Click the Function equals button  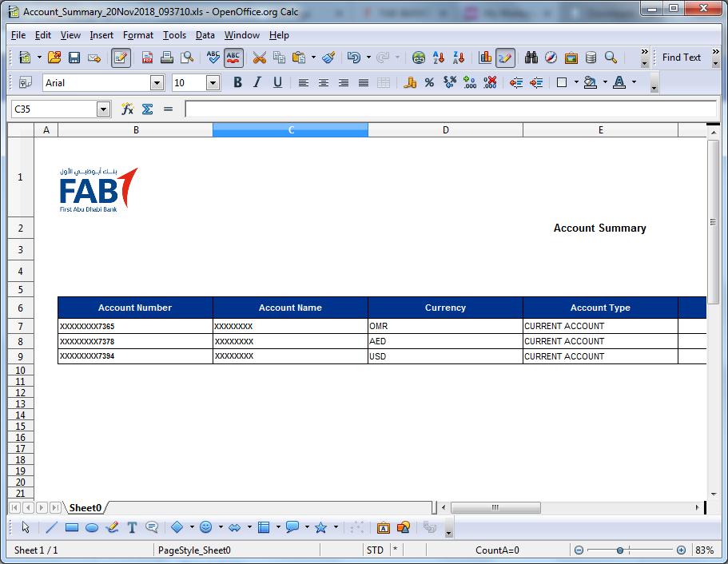point(168,109)
